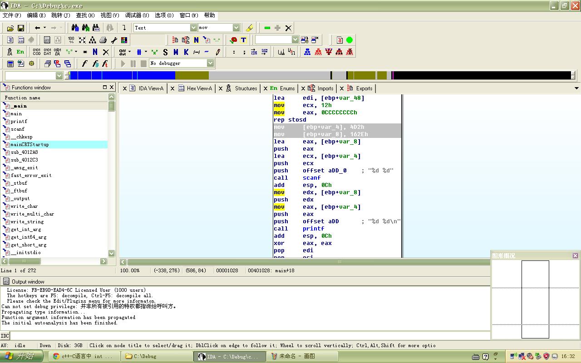Switch to the Chrome taskbar window
This screenshot has height=363, width=581.
[84, 356]
